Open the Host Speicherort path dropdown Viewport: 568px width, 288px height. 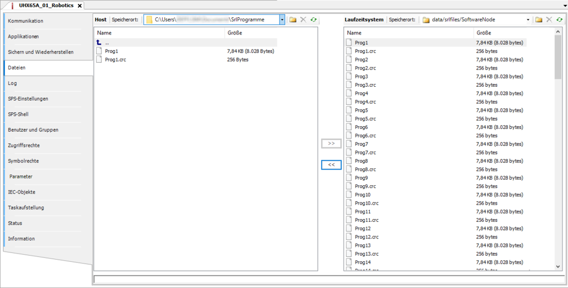click(x=282, y=20)
